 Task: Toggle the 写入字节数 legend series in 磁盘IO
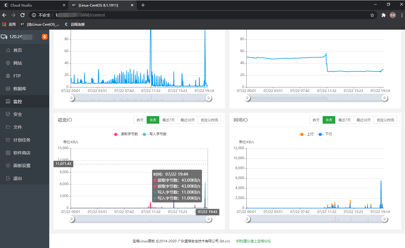tap(154, 134)
